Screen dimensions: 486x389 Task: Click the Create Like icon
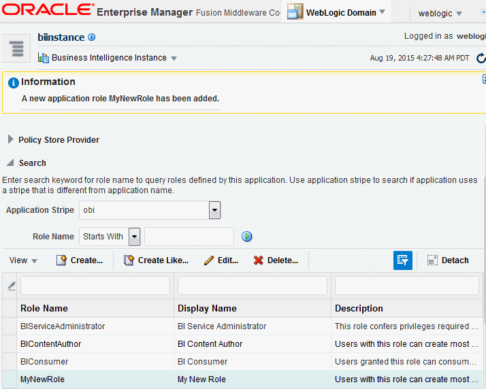pos(129,260)
